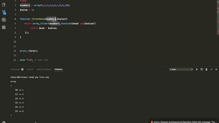Viewport: 219px width, 123px height.
Task: Click 'print_r($res);' statement
Action: (29, 51)
